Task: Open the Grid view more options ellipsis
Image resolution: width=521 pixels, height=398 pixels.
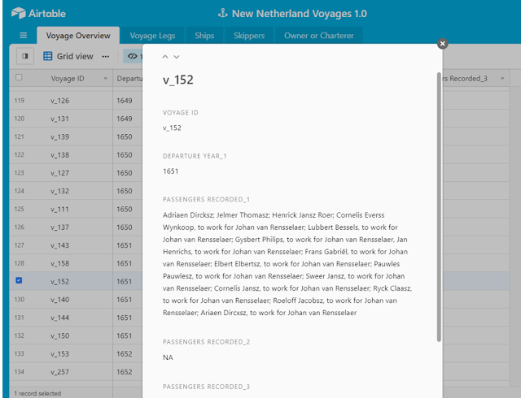Action: pos(106,56)
